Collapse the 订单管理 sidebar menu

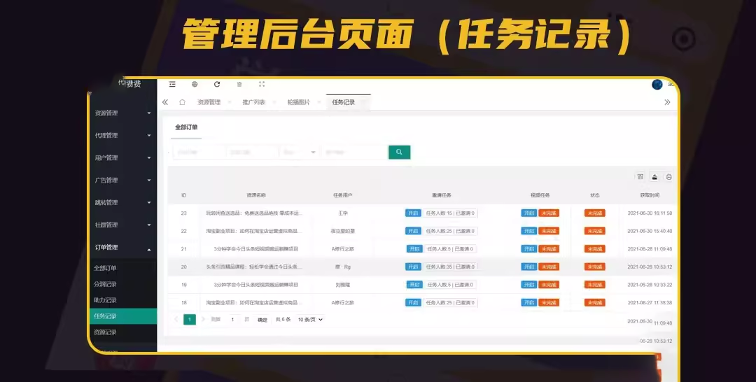click(122, 248)
